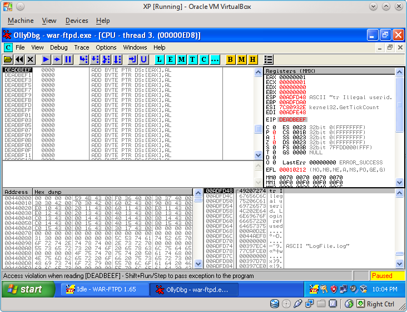The height and width of the screenshot is (312, 407).
Task: Open the VirtualBox Devices menu
Action: (x=77, y=21)
